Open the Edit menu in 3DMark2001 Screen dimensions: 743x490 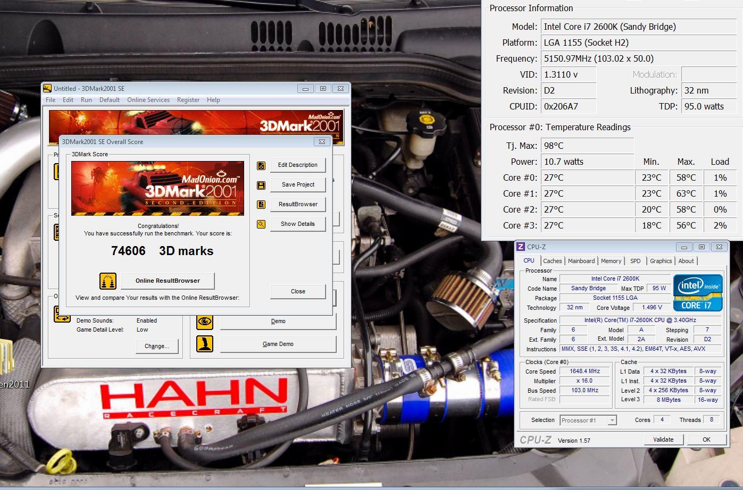[x=68, y=100]
